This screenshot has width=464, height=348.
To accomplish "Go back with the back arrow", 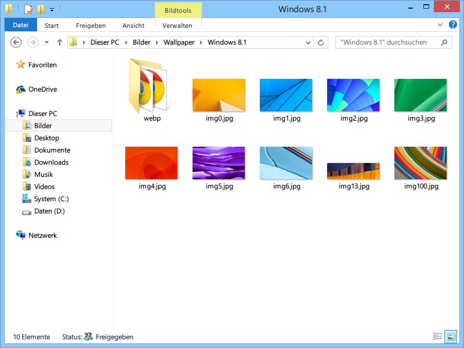I will click(16, 42).
